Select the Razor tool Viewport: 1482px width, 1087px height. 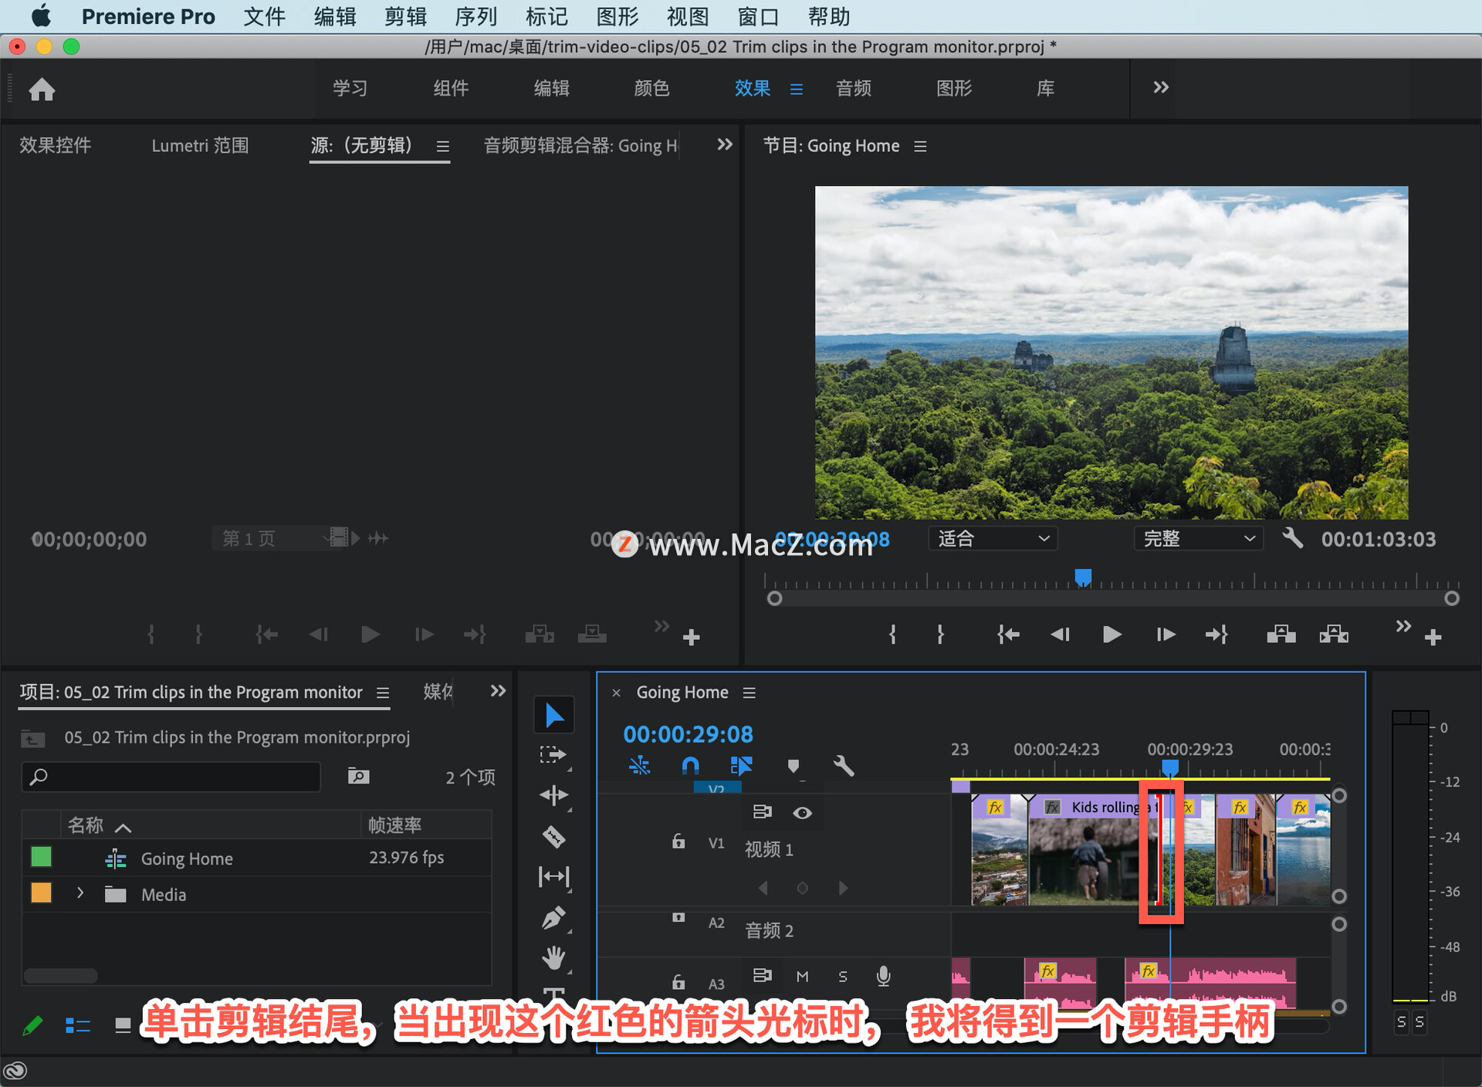(x=553, y=836)
